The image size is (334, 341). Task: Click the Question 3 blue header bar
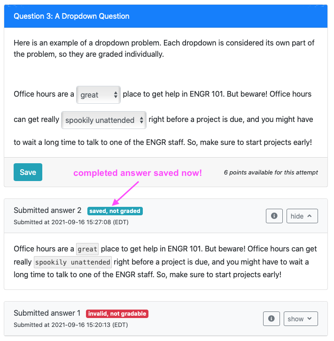click(166, 16)
